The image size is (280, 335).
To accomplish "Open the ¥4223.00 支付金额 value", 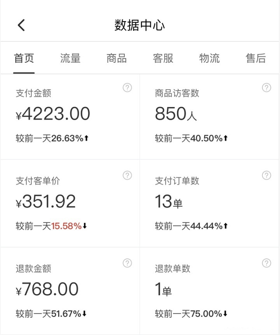I will (x=53, y=114).
